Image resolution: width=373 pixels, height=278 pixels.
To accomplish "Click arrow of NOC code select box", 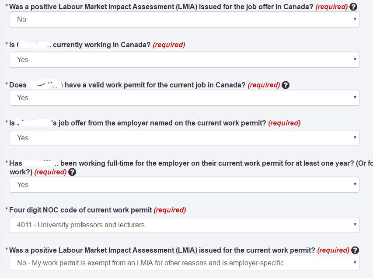I will [x=355, y=225].
